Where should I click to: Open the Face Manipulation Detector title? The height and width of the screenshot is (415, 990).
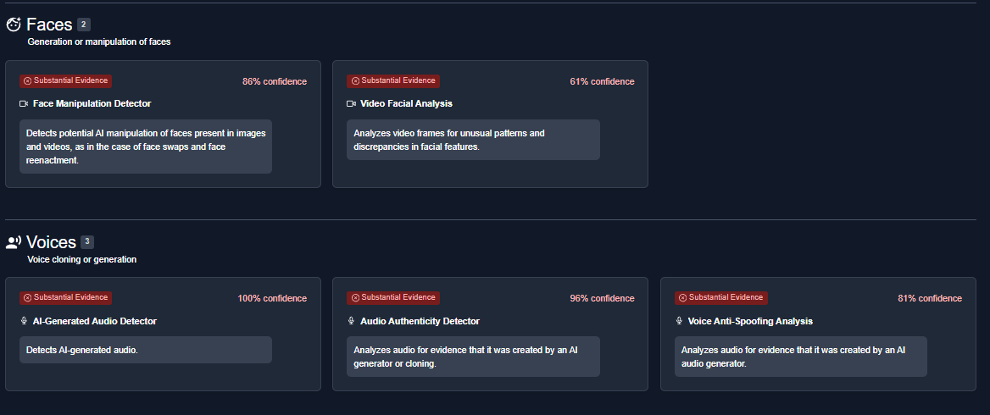click(x=92, y=103)
